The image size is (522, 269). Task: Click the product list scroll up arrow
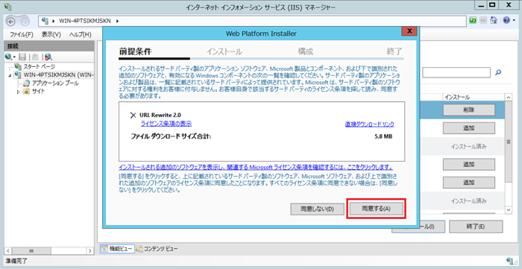pos(509,98)
